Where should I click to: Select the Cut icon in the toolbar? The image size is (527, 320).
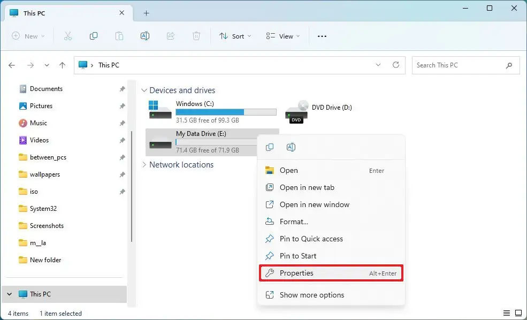coord(67,36)
